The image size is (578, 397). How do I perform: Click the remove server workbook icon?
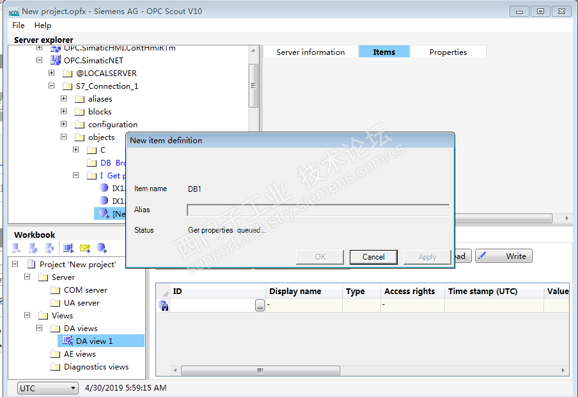pyautogui.click(x=16, y=248)
